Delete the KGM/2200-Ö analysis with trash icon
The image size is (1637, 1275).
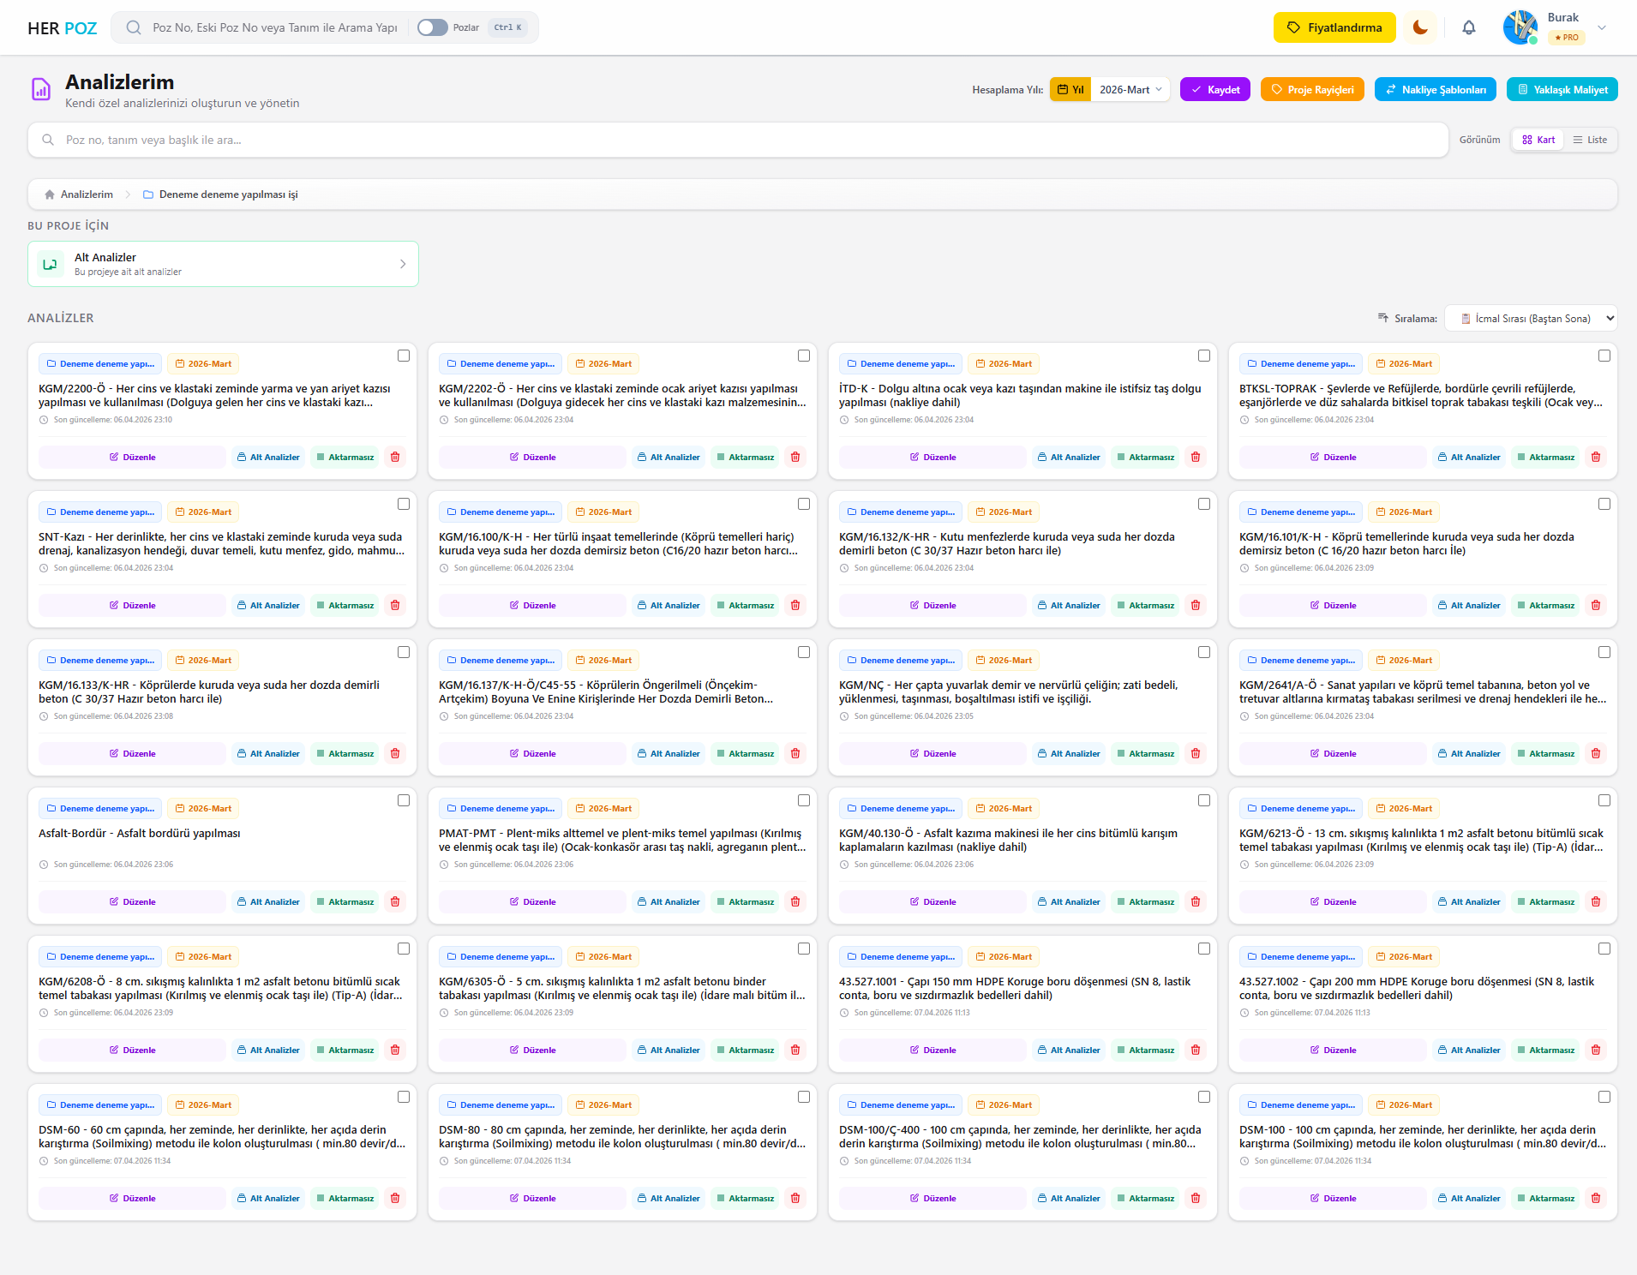(x=395, y=458)
